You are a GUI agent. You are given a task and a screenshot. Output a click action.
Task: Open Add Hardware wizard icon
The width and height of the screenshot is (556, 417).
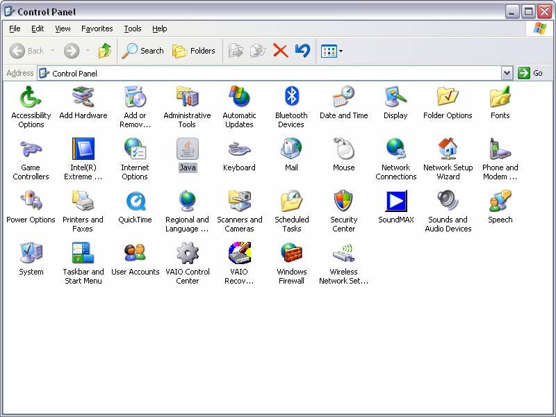pos(83,97)
